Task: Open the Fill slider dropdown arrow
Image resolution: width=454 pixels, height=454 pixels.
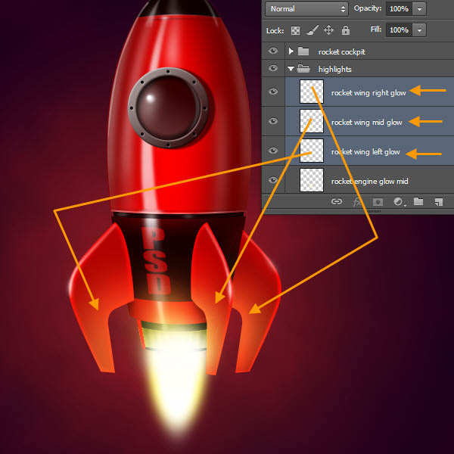Action: [x=420, y=30]
